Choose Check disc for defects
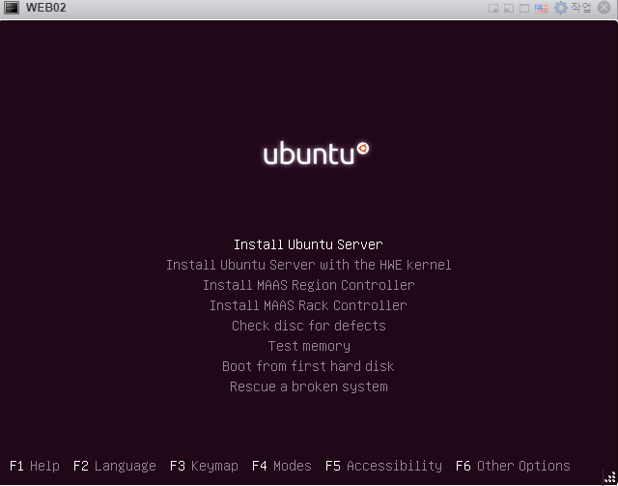 click(x=309, y=326)
